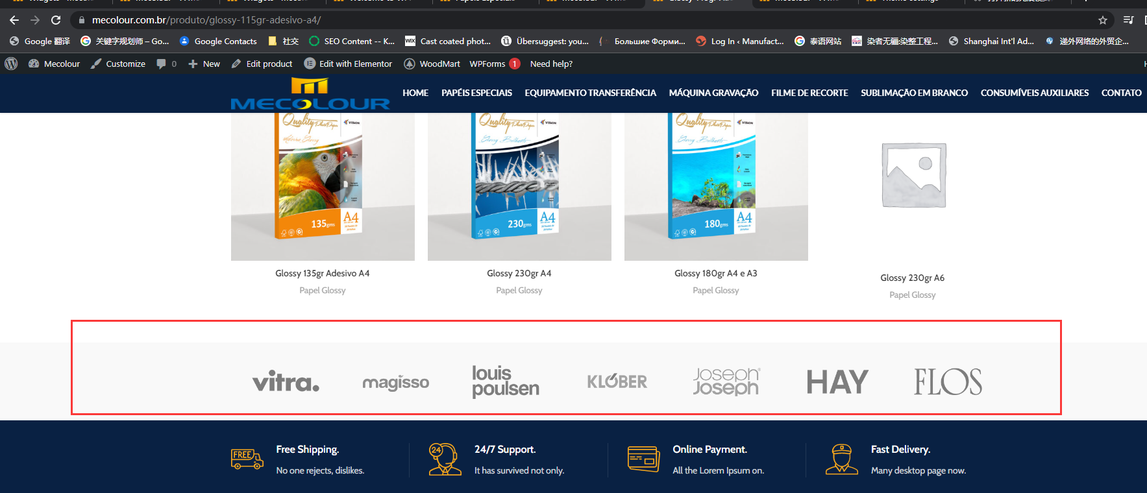Open Glossy 230gr A4 product image
Viewport: 1147px width, 493px height.
click(x=519, y=187)
